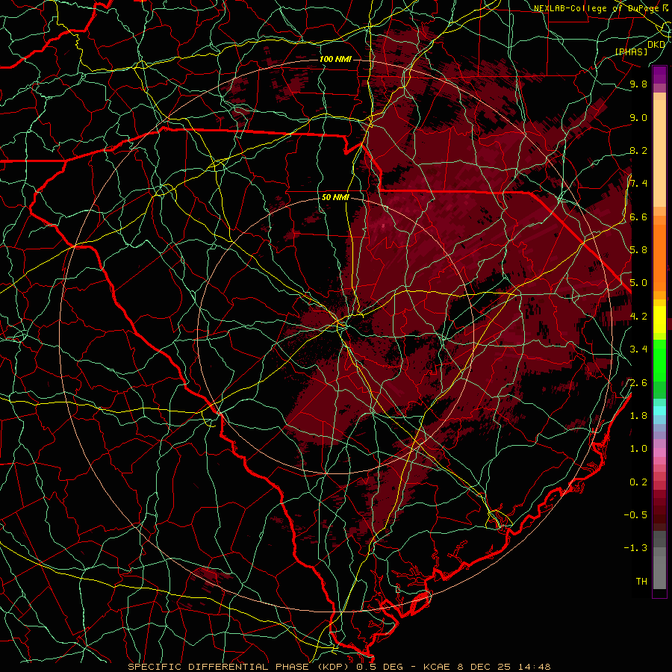
Task: Click the 4.2 value on color scale
Action: tap(638, 317)
